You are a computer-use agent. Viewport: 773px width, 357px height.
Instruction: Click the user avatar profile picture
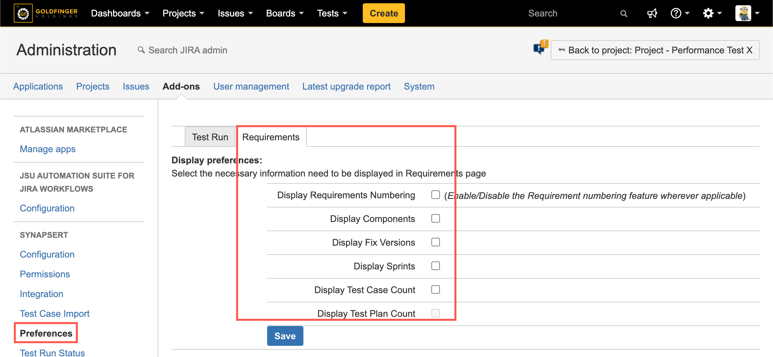tap(743, 13)
